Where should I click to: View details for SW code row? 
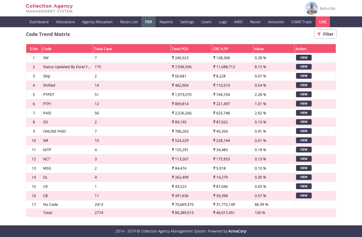(x=304, y=58)
